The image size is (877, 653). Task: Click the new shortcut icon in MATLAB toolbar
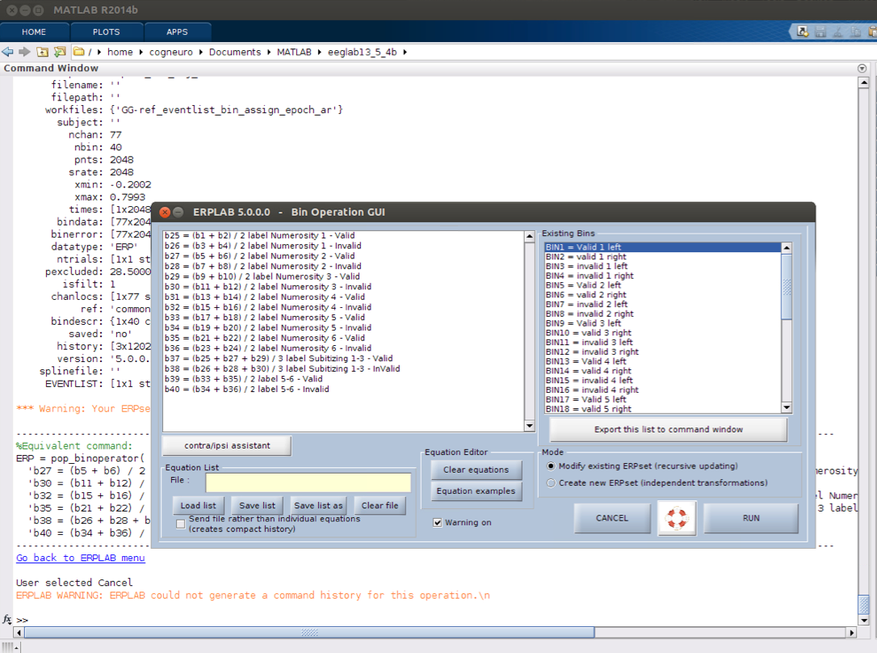(803, 32)
